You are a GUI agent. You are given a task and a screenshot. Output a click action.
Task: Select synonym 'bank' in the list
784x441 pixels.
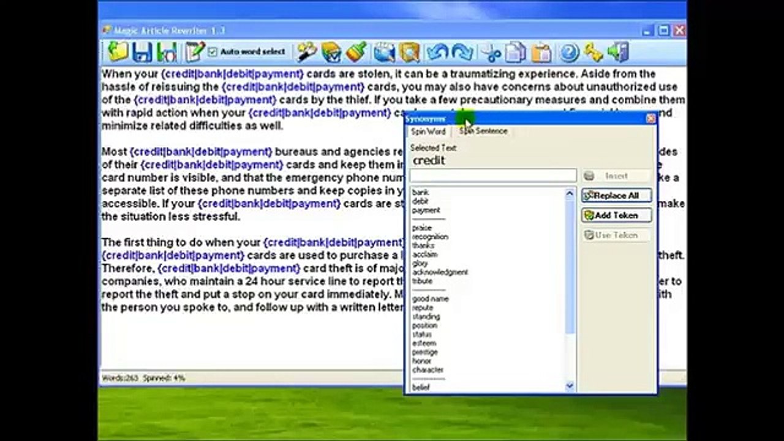tap(420, 192)
